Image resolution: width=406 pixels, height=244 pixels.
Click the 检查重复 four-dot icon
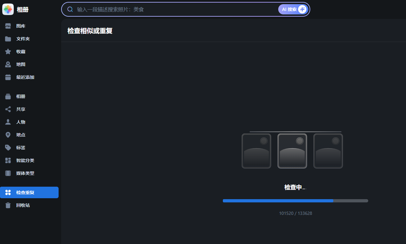(8, 192)
